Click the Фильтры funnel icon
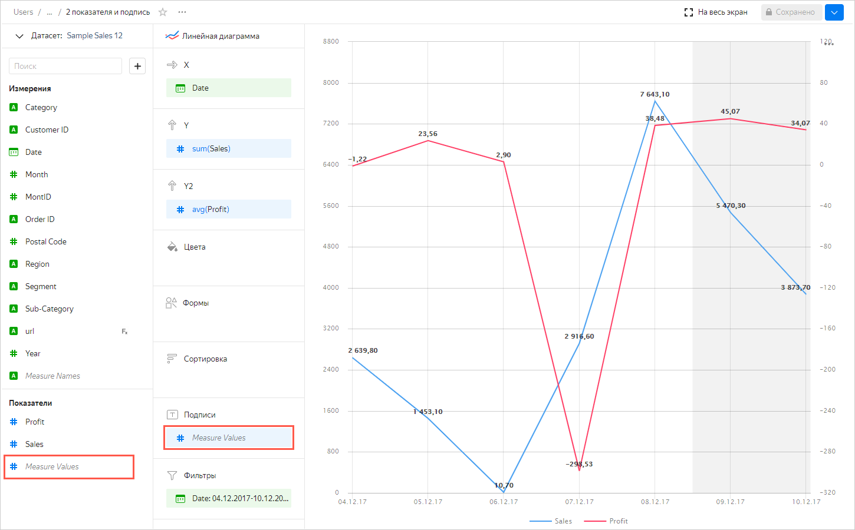 point(172,475)
